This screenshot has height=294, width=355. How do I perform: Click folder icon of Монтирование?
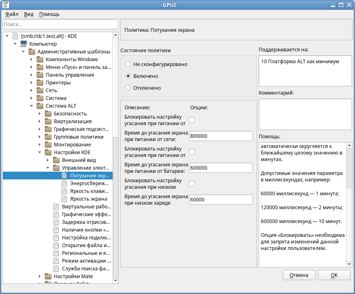point(48,144)
